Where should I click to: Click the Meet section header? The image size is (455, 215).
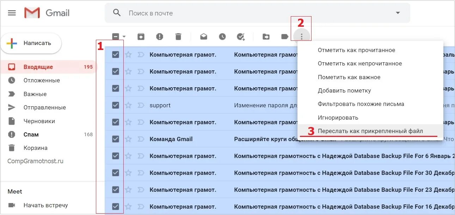coord(15,192)
